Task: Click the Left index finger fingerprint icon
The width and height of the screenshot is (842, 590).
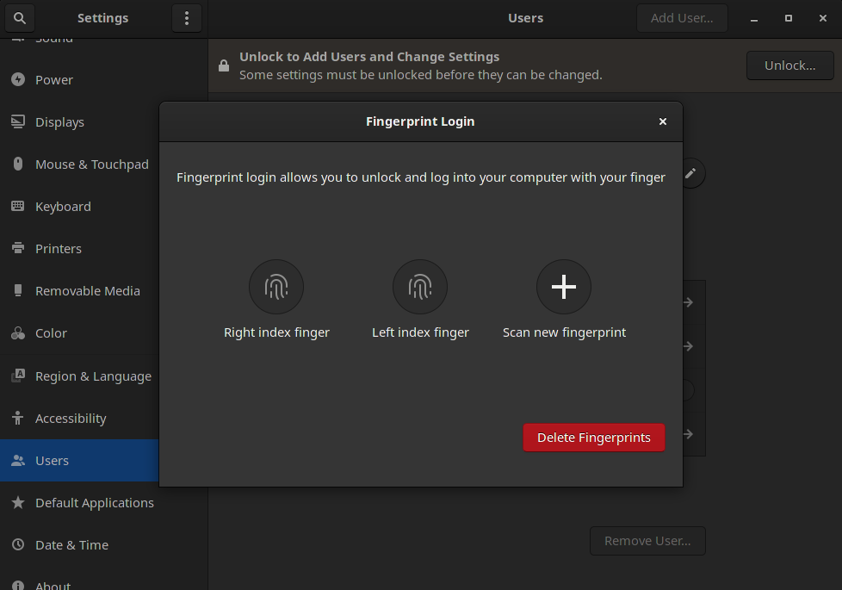Action: (419, 287)
